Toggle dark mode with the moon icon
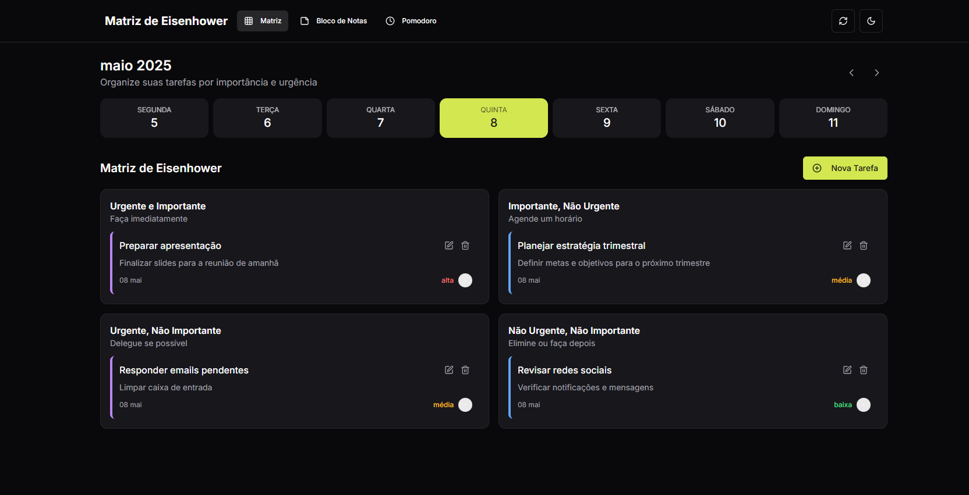 tap(871, 21)
